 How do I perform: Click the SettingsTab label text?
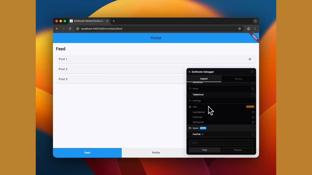[198, 122]
